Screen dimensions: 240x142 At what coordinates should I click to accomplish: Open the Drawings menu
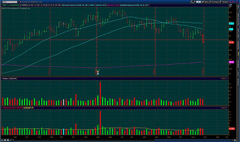click(214, 2)
